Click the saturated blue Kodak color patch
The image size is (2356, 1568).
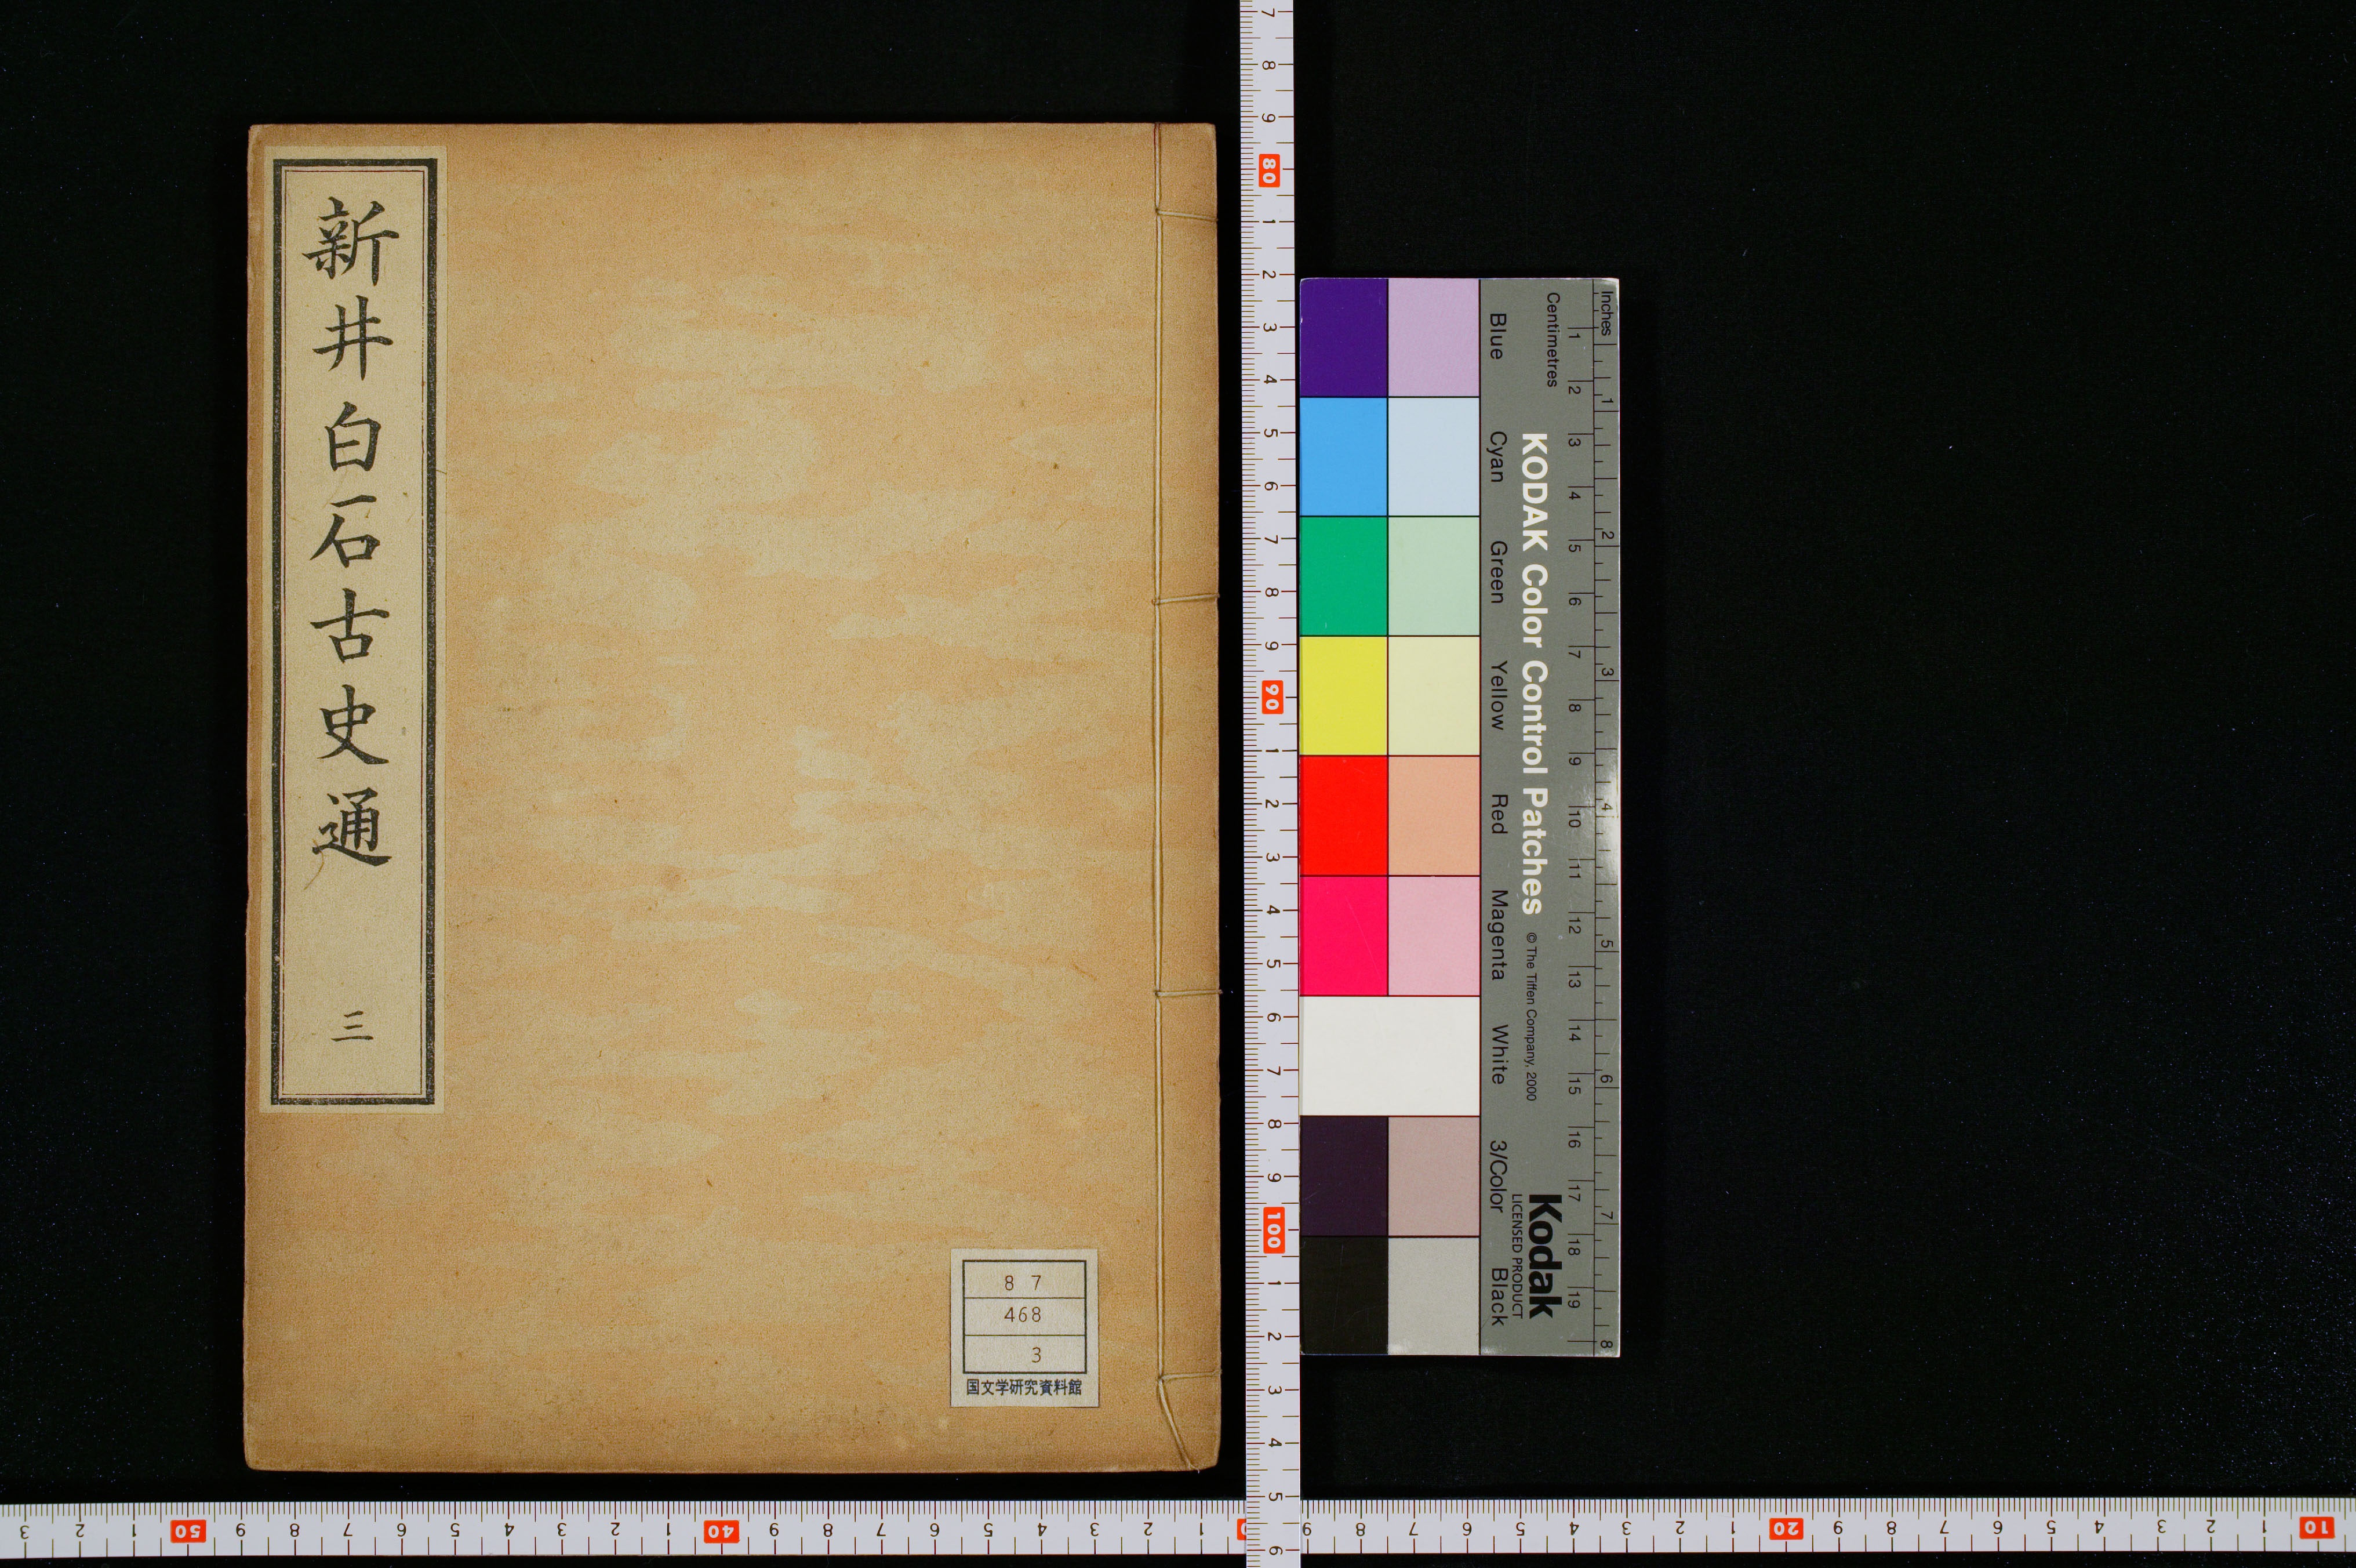tap(1343, 337)
